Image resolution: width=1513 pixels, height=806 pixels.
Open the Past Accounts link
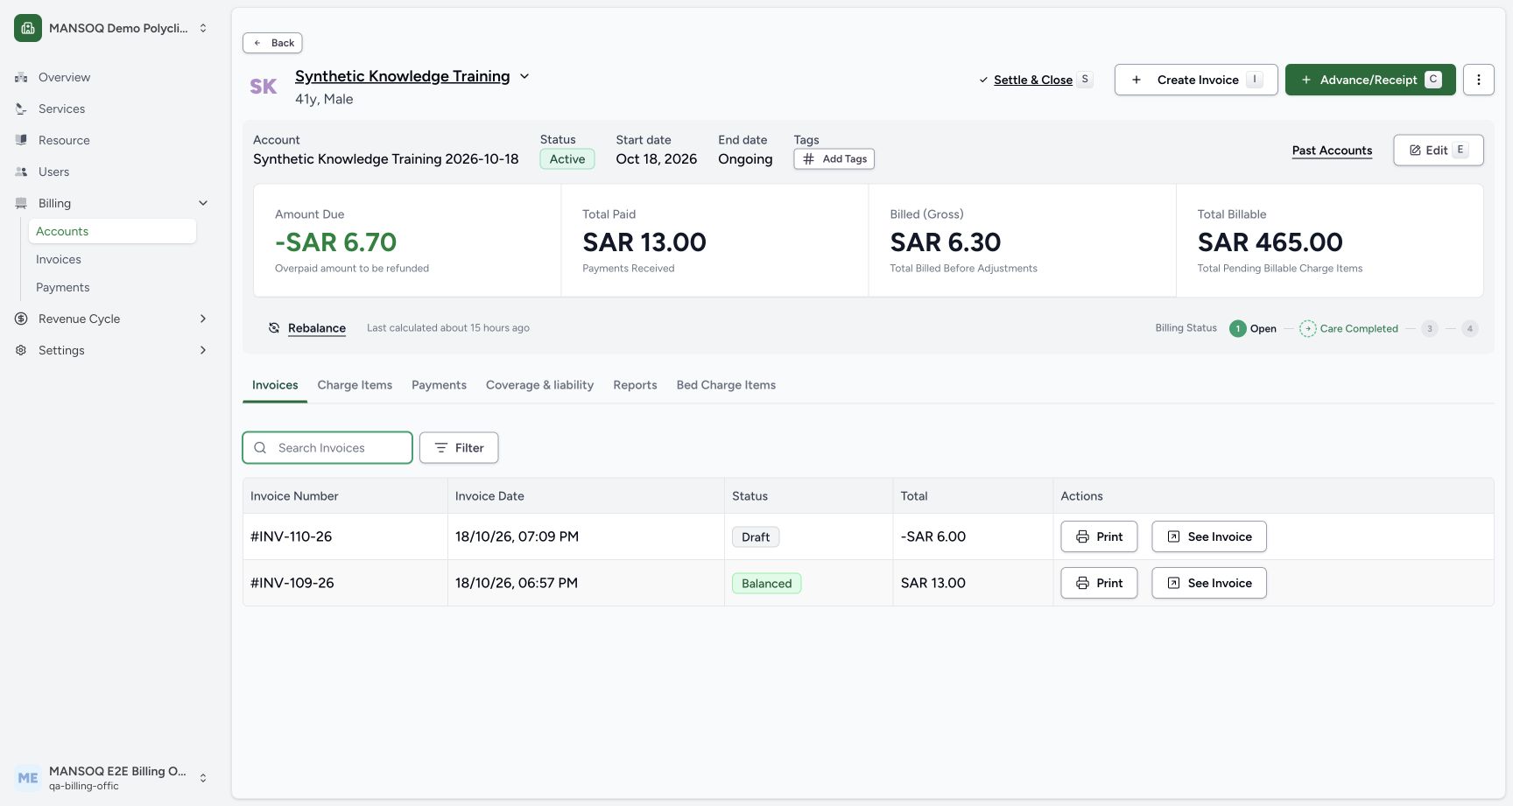(1332, 151)
